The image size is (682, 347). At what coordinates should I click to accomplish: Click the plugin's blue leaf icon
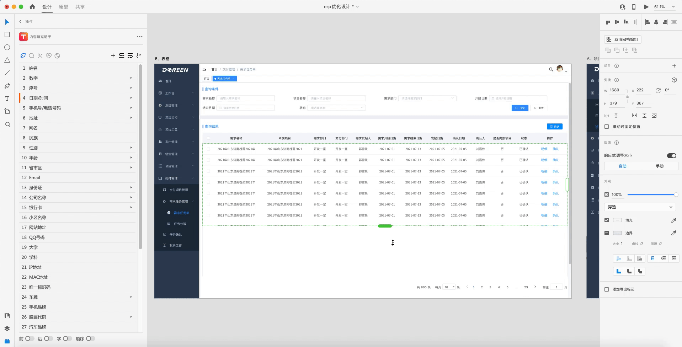[23, 55]
